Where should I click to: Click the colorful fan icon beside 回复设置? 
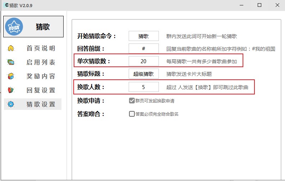[x=11, y=90]
